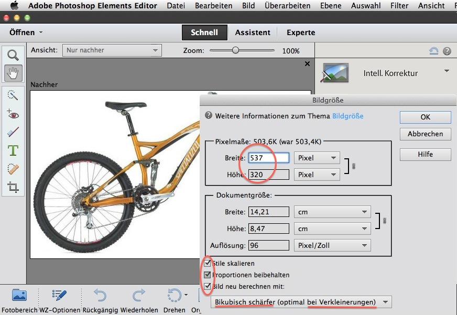Screen dimensions: 457x315
Task: Click the Zoom slider handle
Action: coord(235,50)
